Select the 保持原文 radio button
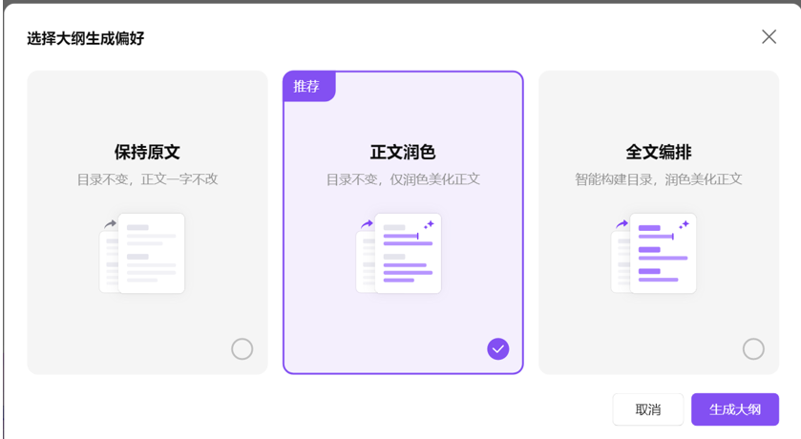This screenshot has width=801, height=439. pyautogui.click(x=242, y=349)
